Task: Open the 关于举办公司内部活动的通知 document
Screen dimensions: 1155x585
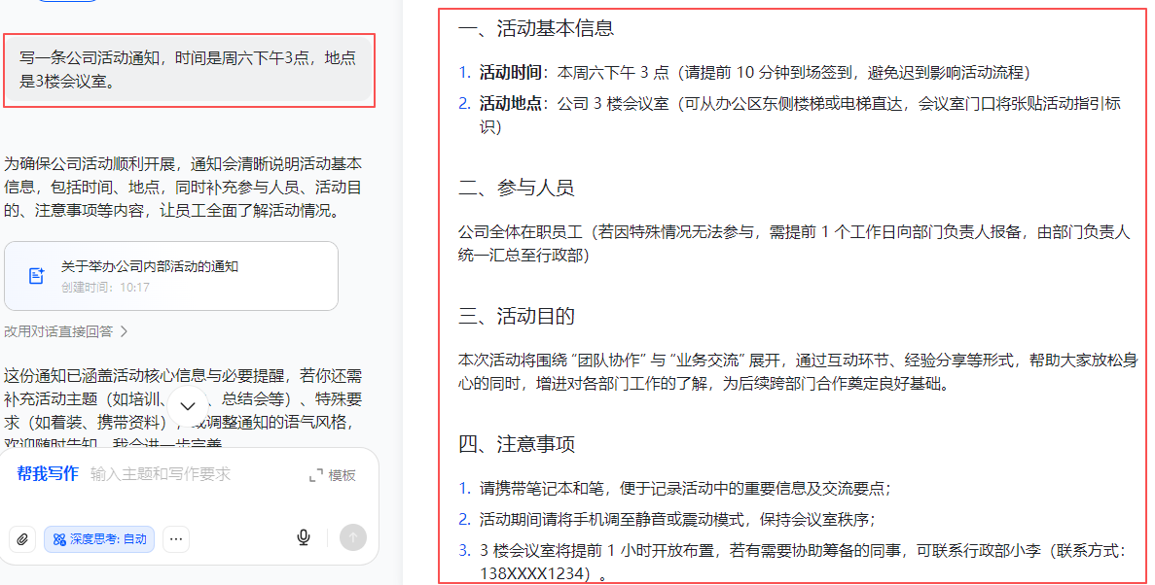Action: tap(150, 266)
